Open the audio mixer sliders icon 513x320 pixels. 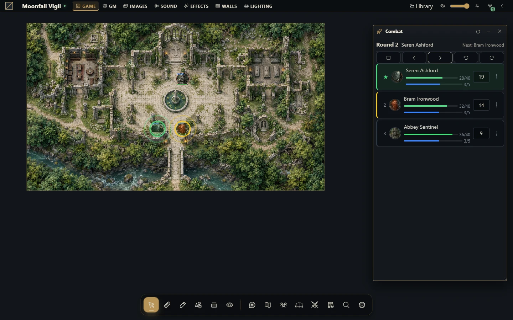pyautogui.click(x=477, y=6)
